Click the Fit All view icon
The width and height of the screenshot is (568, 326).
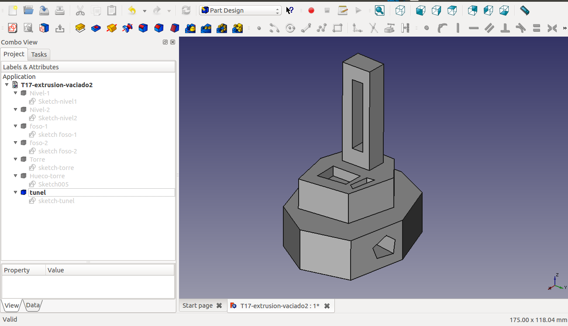point(379,10)
